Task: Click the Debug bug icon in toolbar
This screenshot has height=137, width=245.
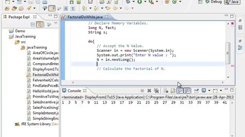Action: tap(128, 2)
